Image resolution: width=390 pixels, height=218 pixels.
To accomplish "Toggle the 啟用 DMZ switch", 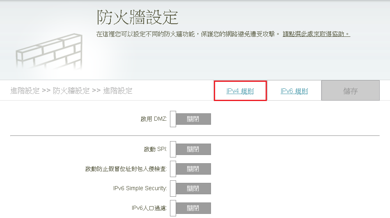I will (190, 119).
